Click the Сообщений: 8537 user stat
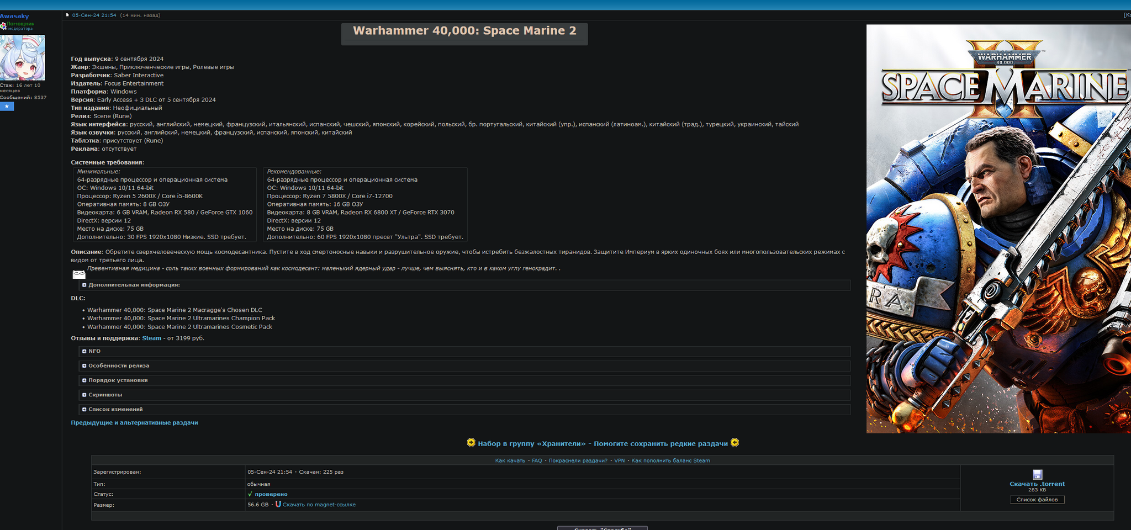 [x=23, y=98]
